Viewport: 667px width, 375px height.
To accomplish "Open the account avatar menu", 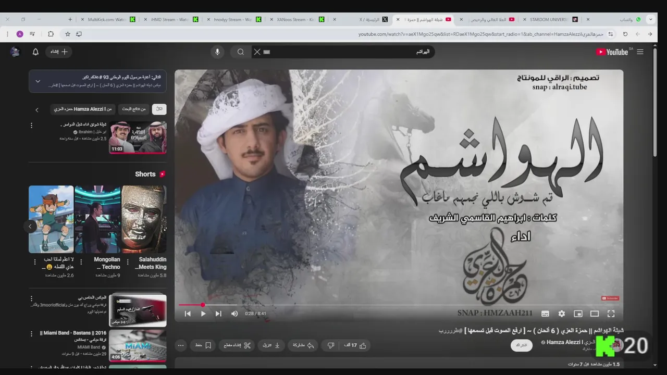I will click(x=15, y=52).
